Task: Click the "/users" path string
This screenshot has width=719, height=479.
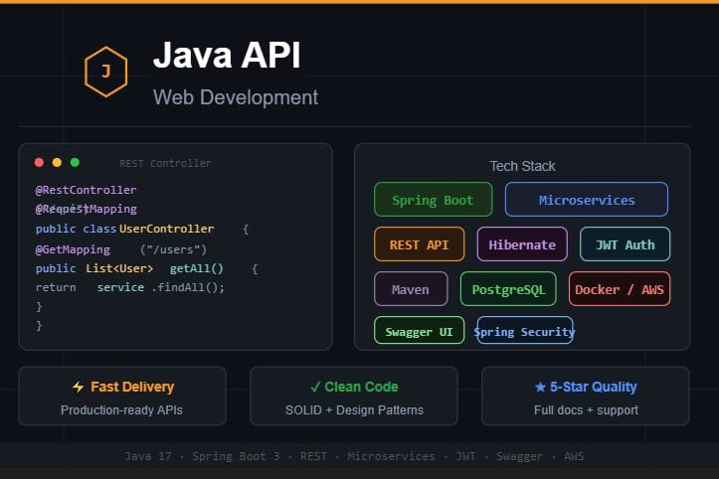Action: coord(173,249)
